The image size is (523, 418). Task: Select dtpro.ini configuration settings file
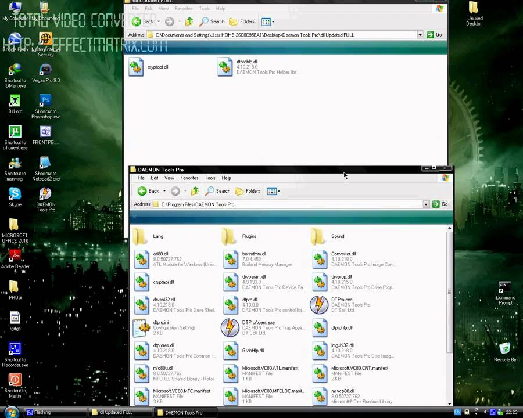tap(165, 327)
